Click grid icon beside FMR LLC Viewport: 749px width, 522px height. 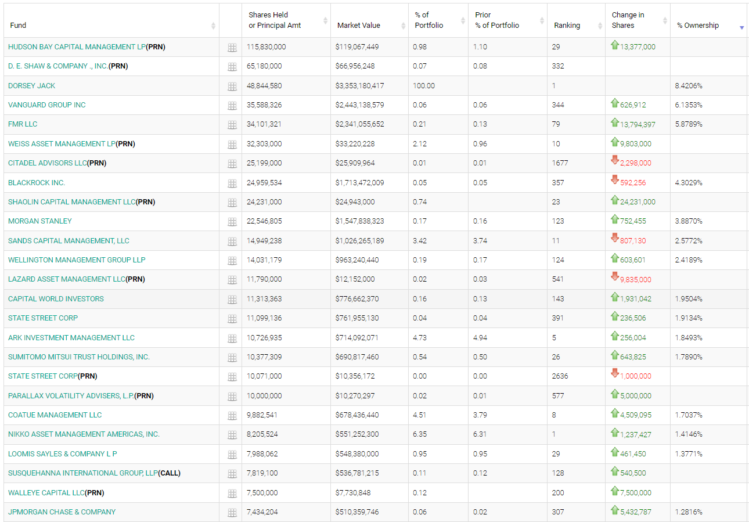232,125
